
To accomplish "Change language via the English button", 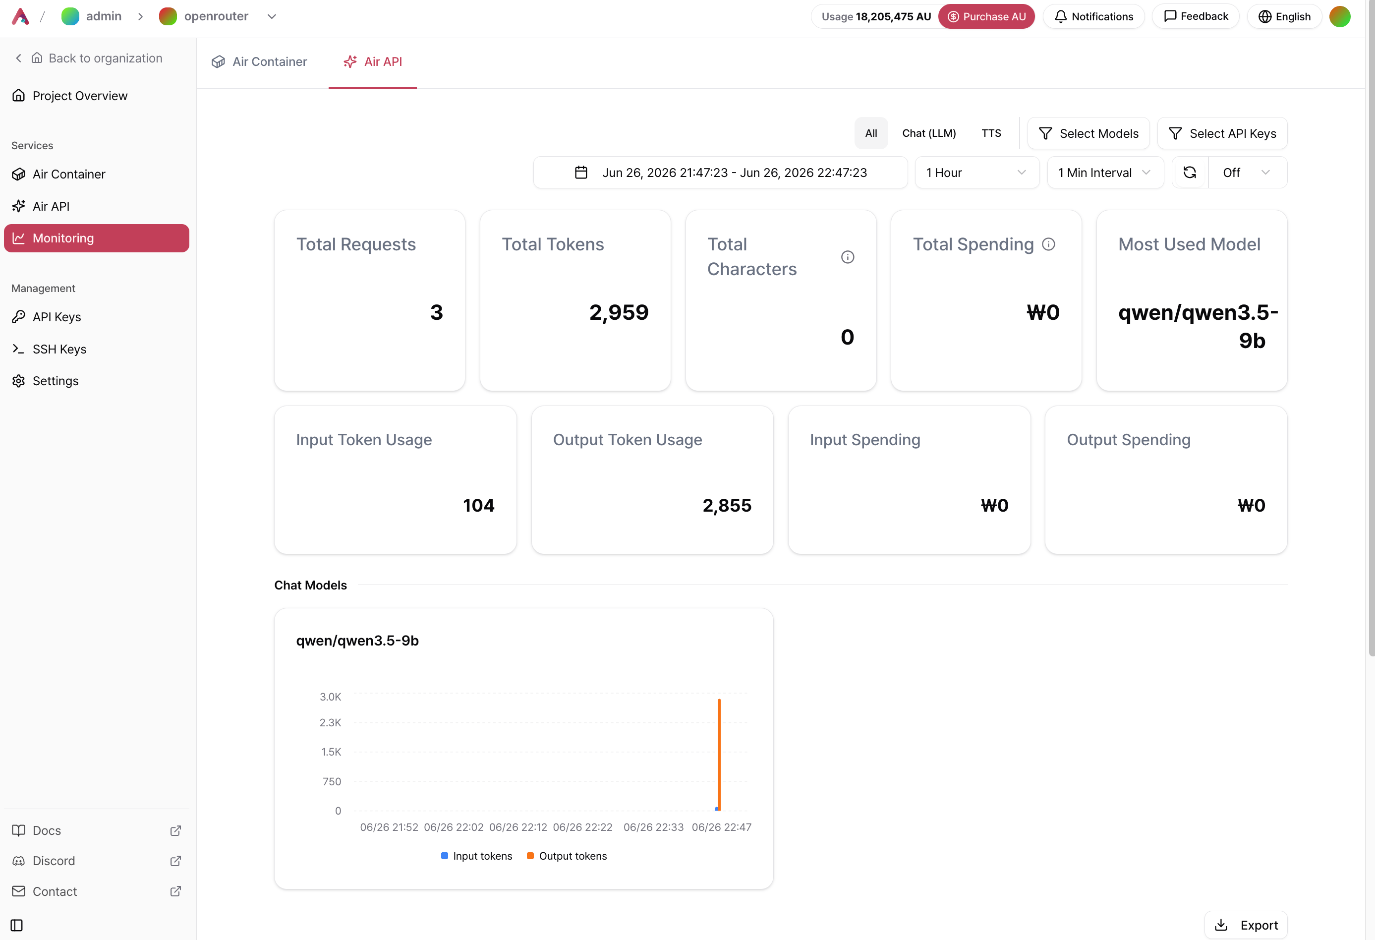I will pos(1284,16).
